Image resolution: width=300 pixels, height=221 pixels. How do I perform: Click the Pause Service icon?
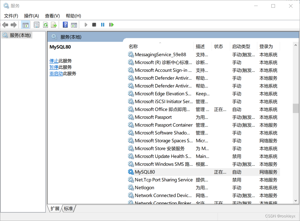[103, 25]
